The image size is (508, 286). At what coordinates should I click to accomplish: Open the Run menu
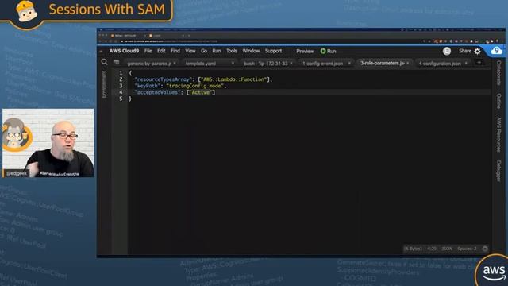coord(217,51)
